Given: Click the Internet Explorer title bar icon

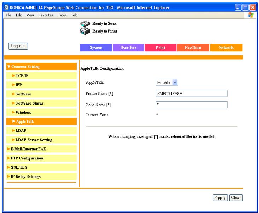Looking at the screenshot, I should (6, 7).
